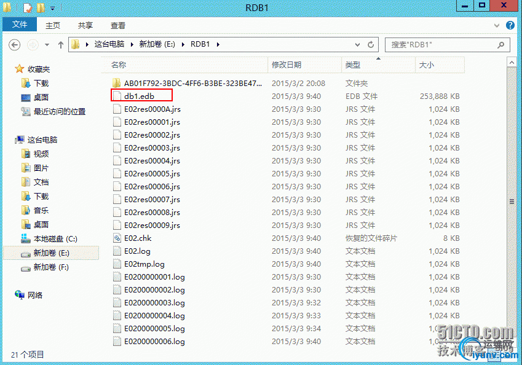Select the E02.chk checkpoint file icon
Viewport: 522px width, 365px height.
[x=117, y=238]
